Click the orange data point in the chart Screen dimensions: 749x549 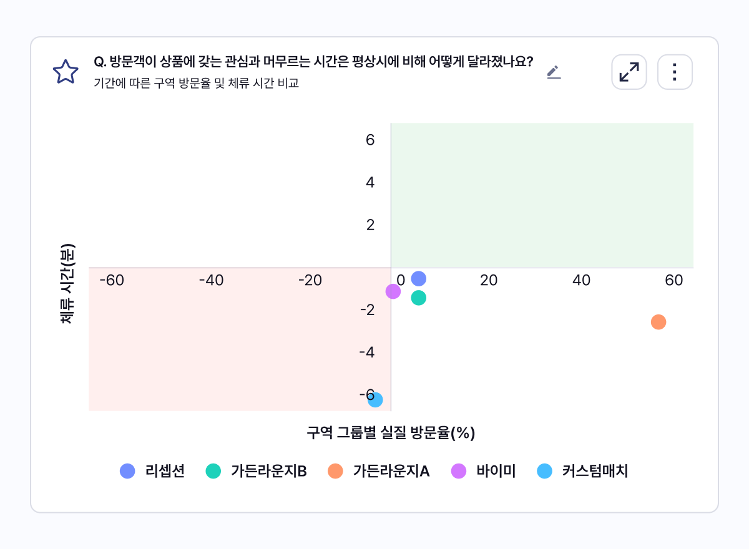pos(658,322)
